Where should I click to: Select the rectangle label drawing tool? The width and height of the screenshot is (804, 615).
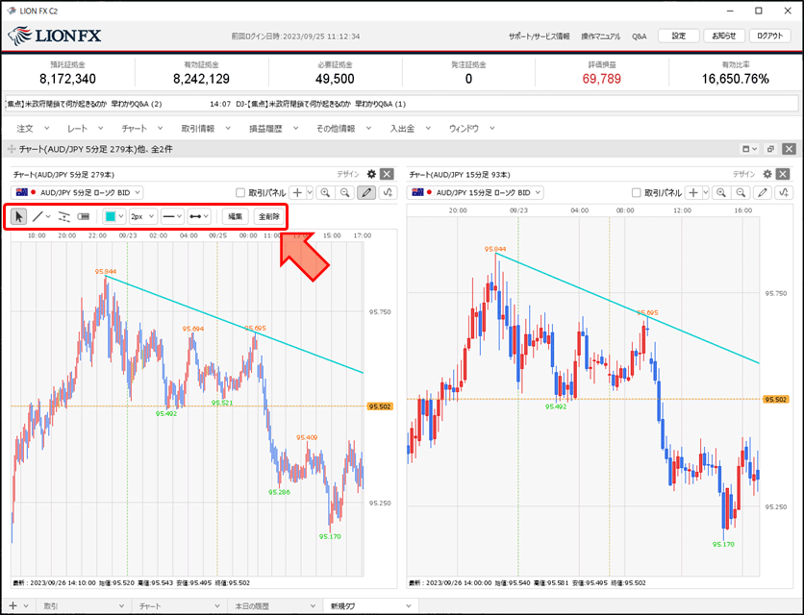tap(83, 217)
